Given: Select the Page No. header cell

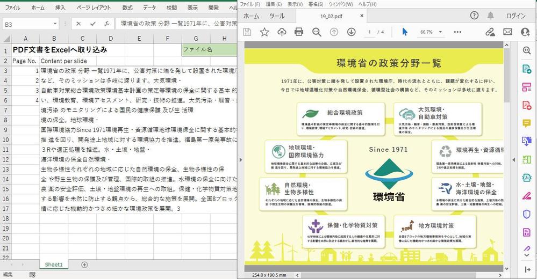Looking at the screenshot, I should coord(25,61).
